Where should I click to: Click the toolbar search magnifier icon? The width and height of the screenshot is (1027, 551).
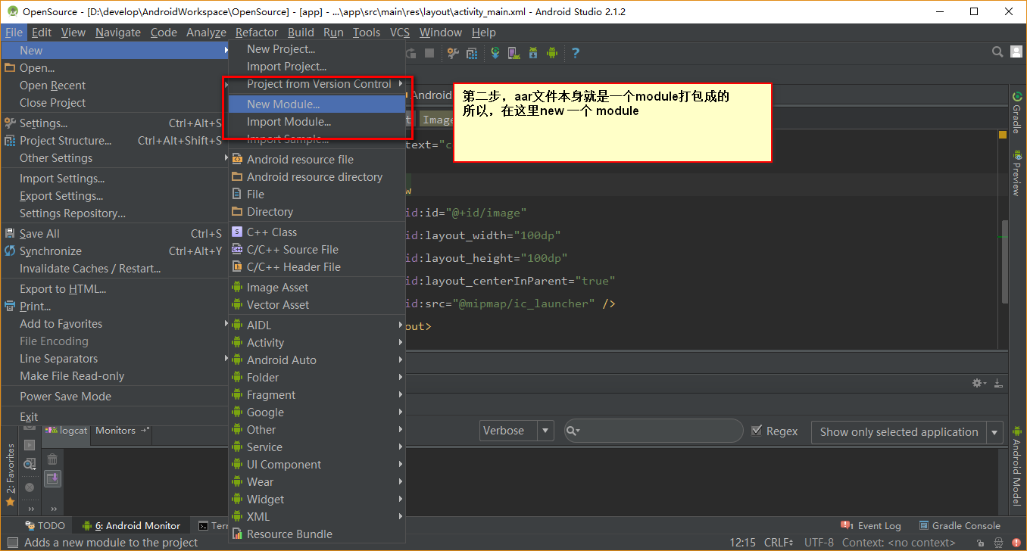998,52
